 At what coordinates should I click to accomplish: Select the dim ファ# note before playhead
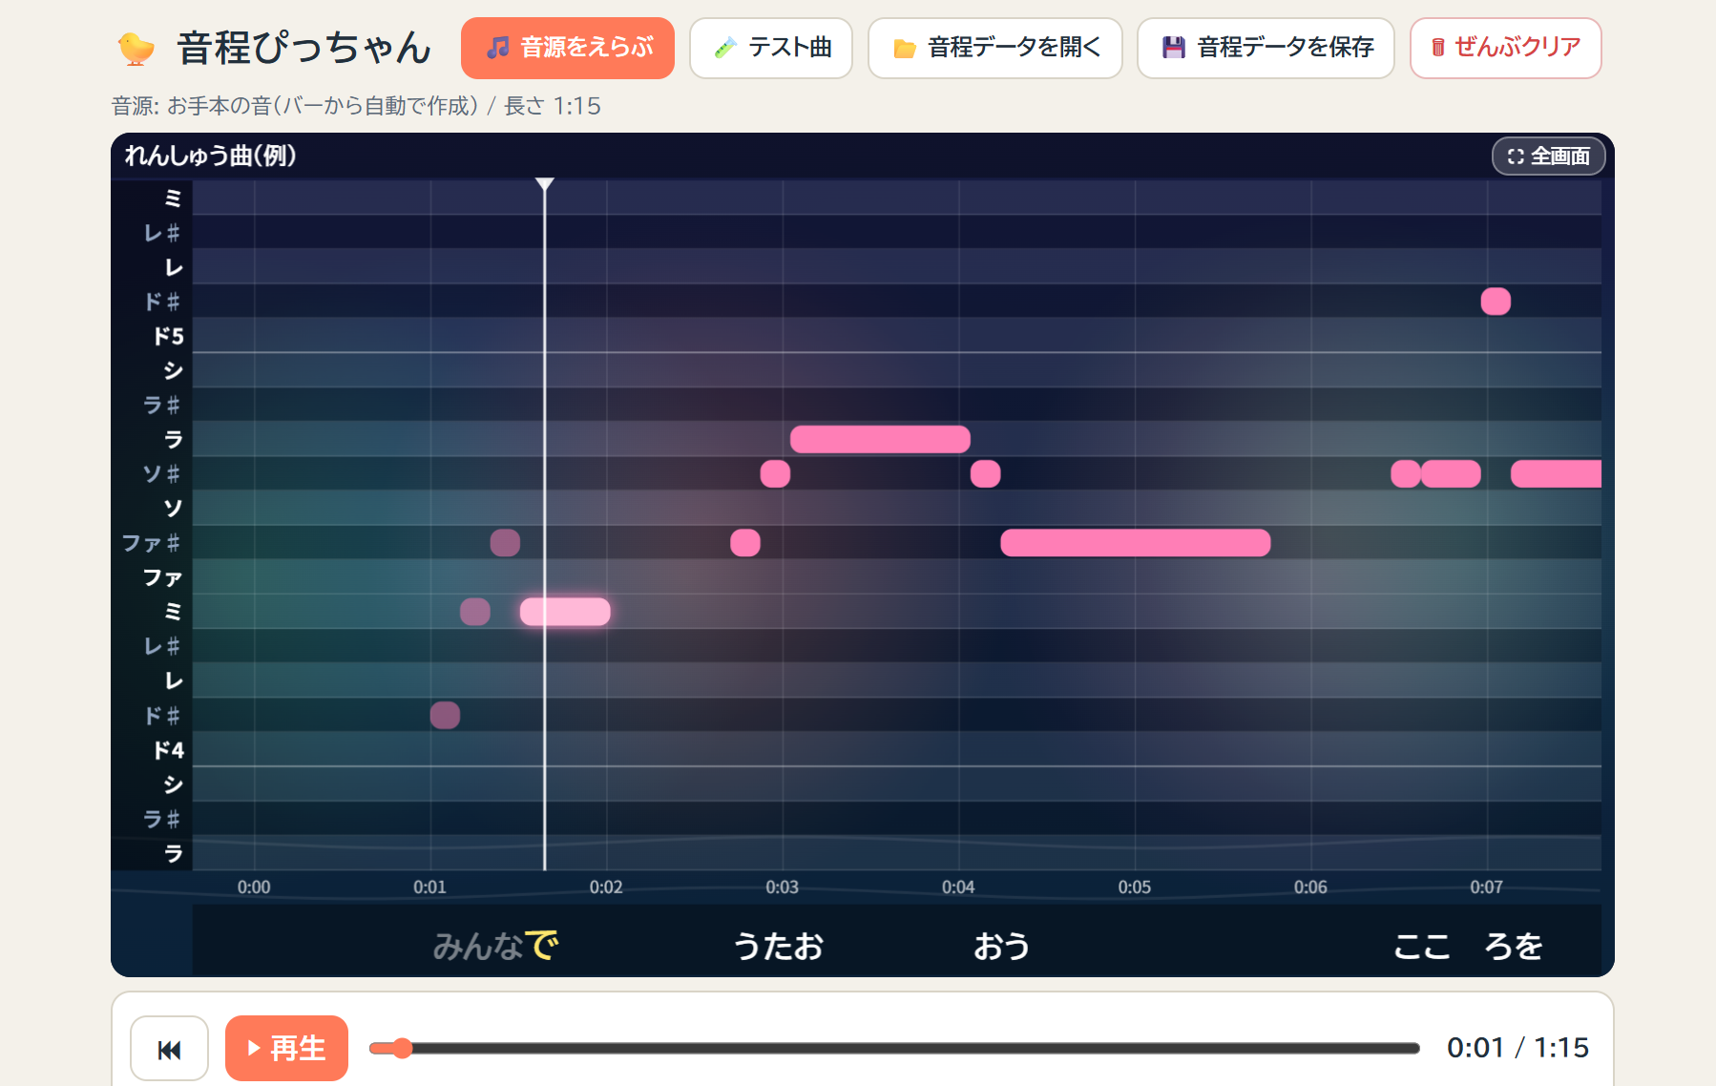click(505, 543)
